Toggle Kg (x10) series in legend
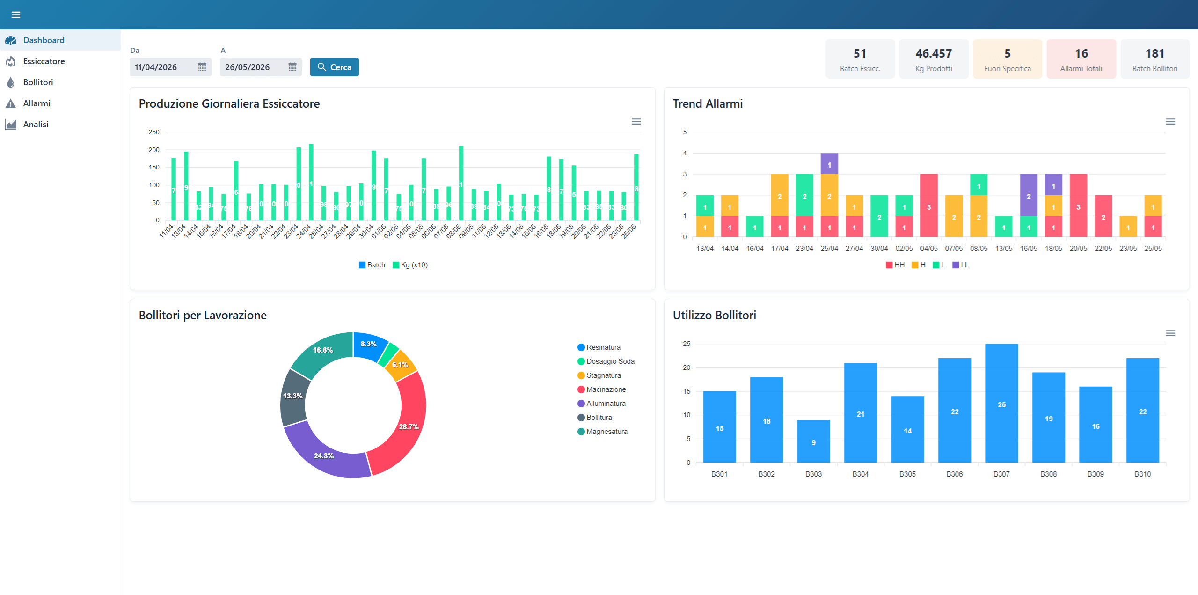 (x=410, y=265)
